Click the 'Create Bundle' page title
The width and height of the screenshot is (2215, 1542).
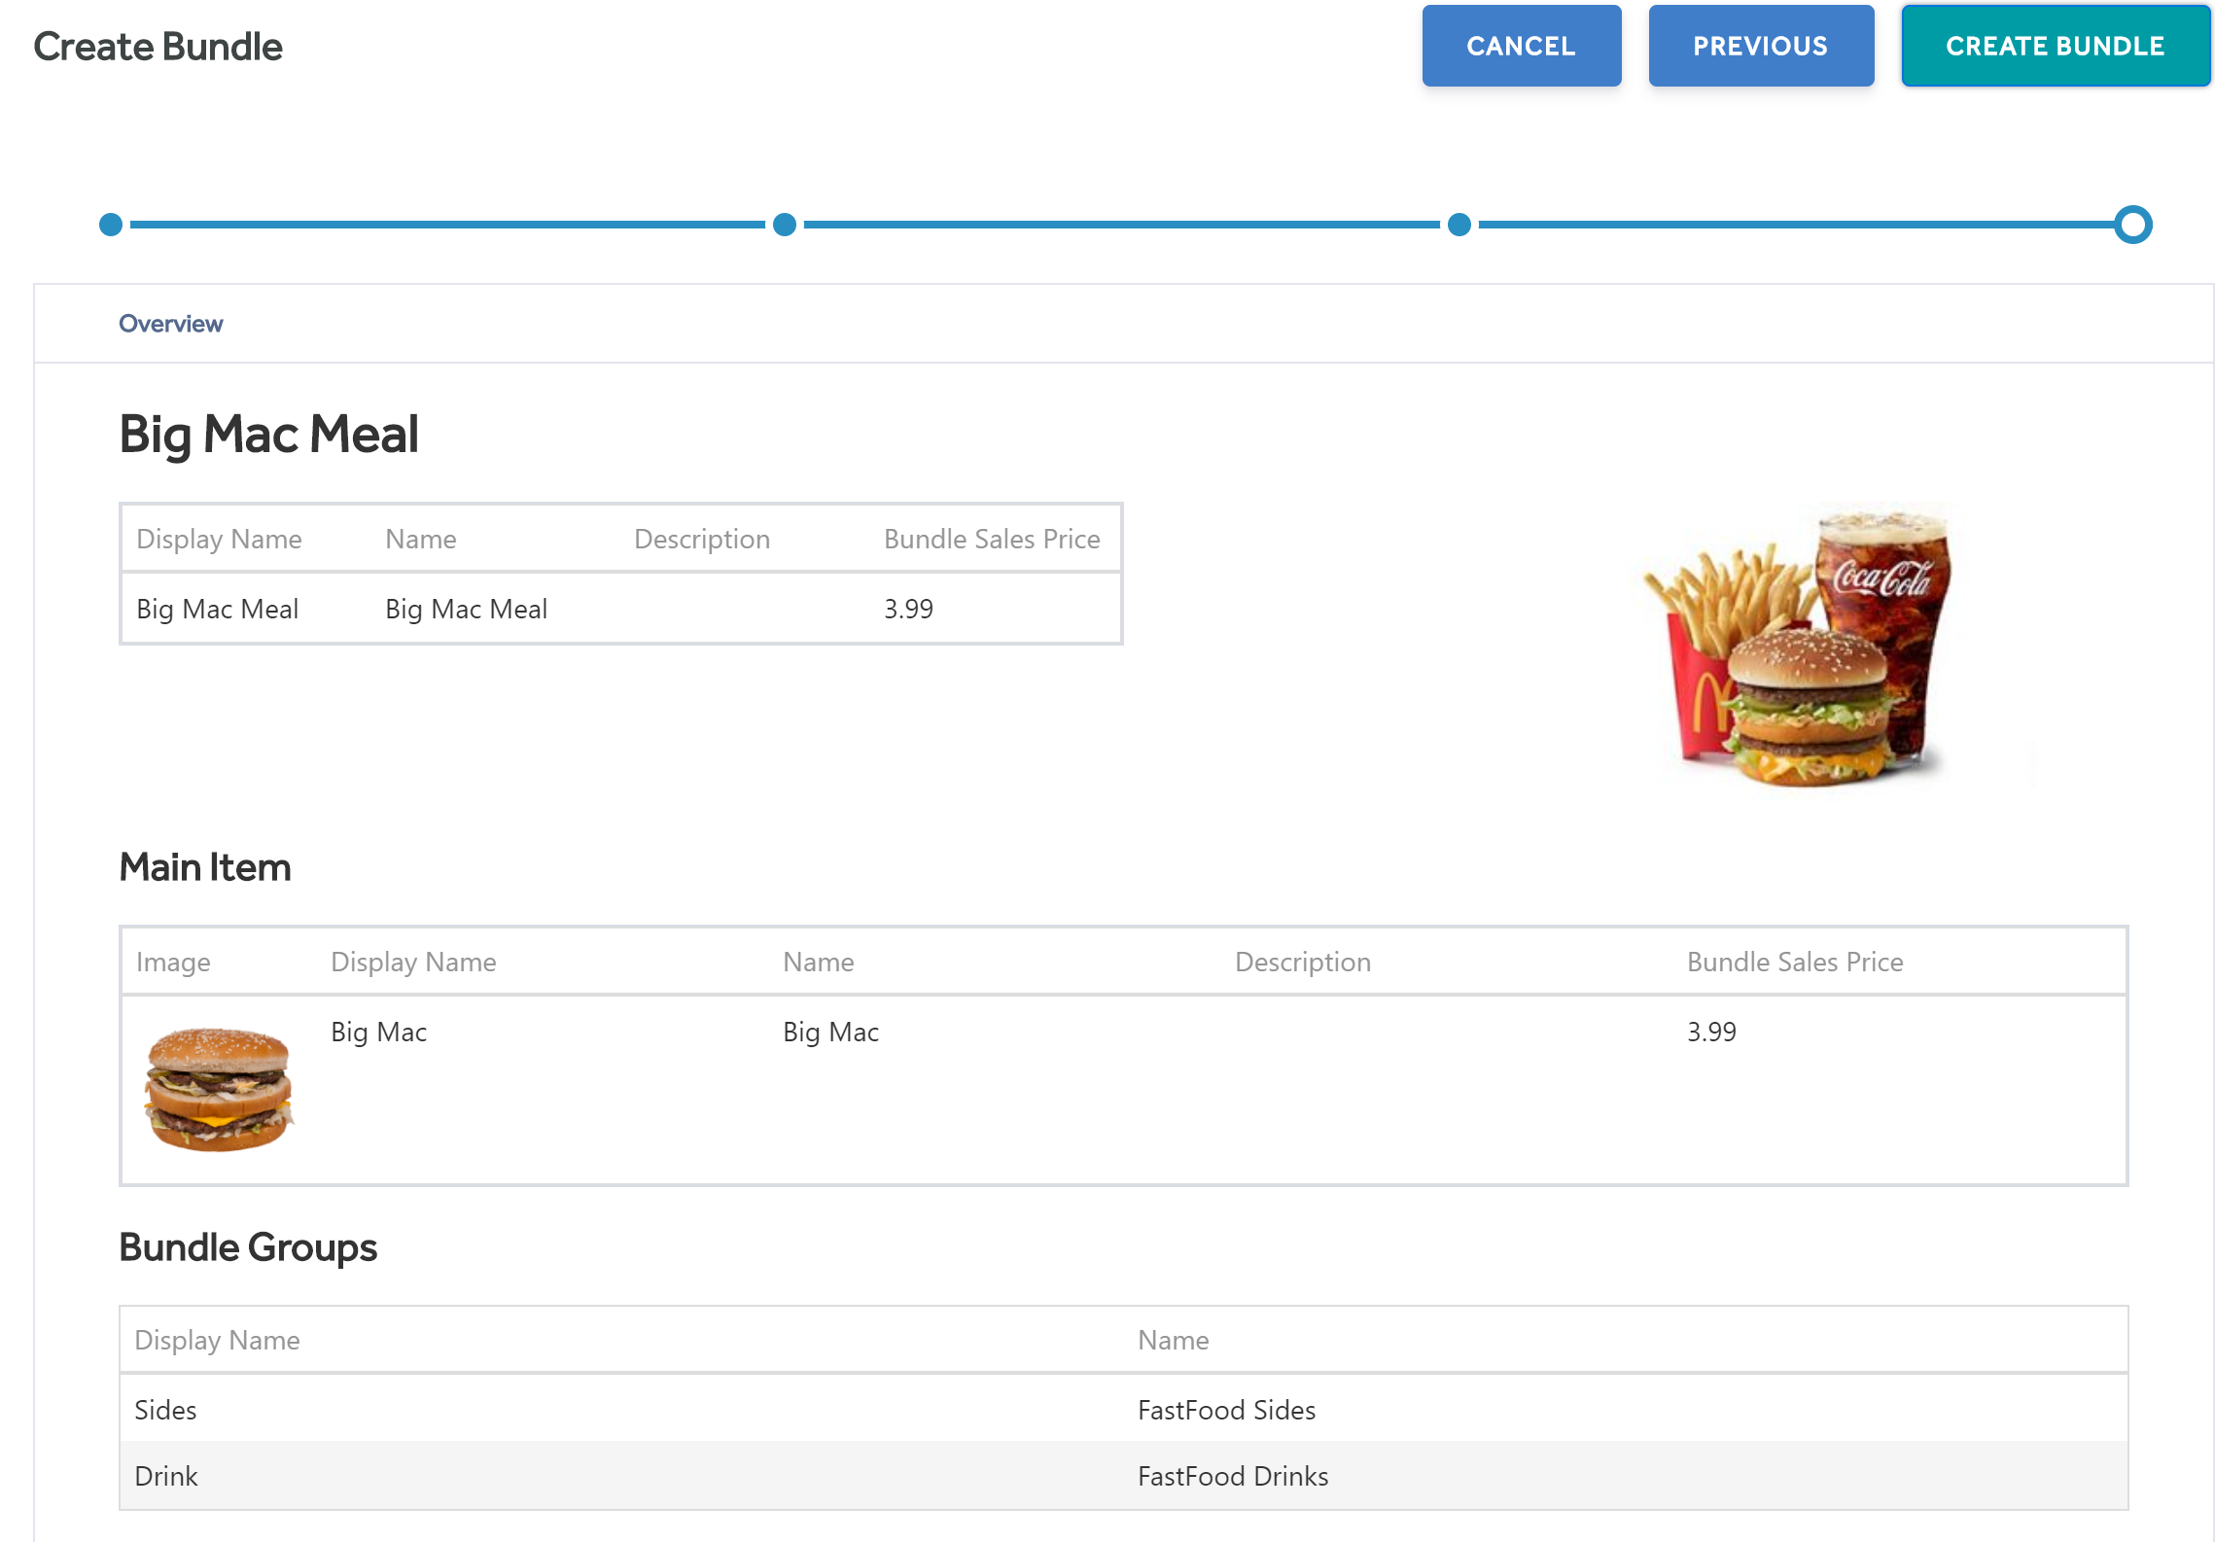point(158,46)
